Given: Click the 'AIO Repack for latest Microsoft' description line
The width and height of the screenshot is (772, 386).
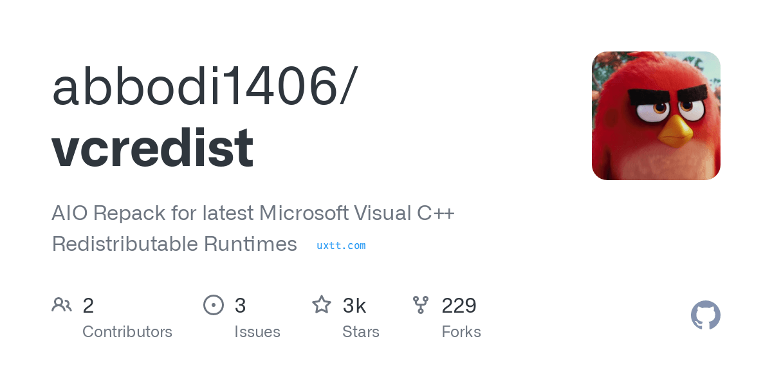Looking at the screenshot, I should tap(253, 213).
